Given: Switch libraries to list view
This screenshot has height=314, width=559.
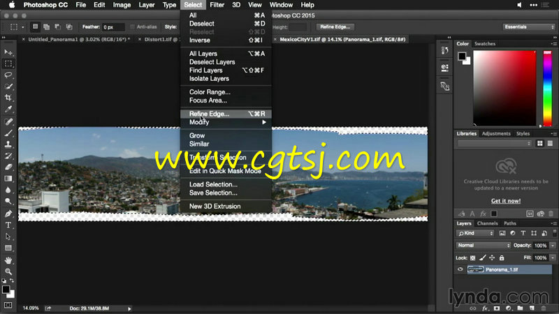Looking at the screenshot, I should coord(550,144).
